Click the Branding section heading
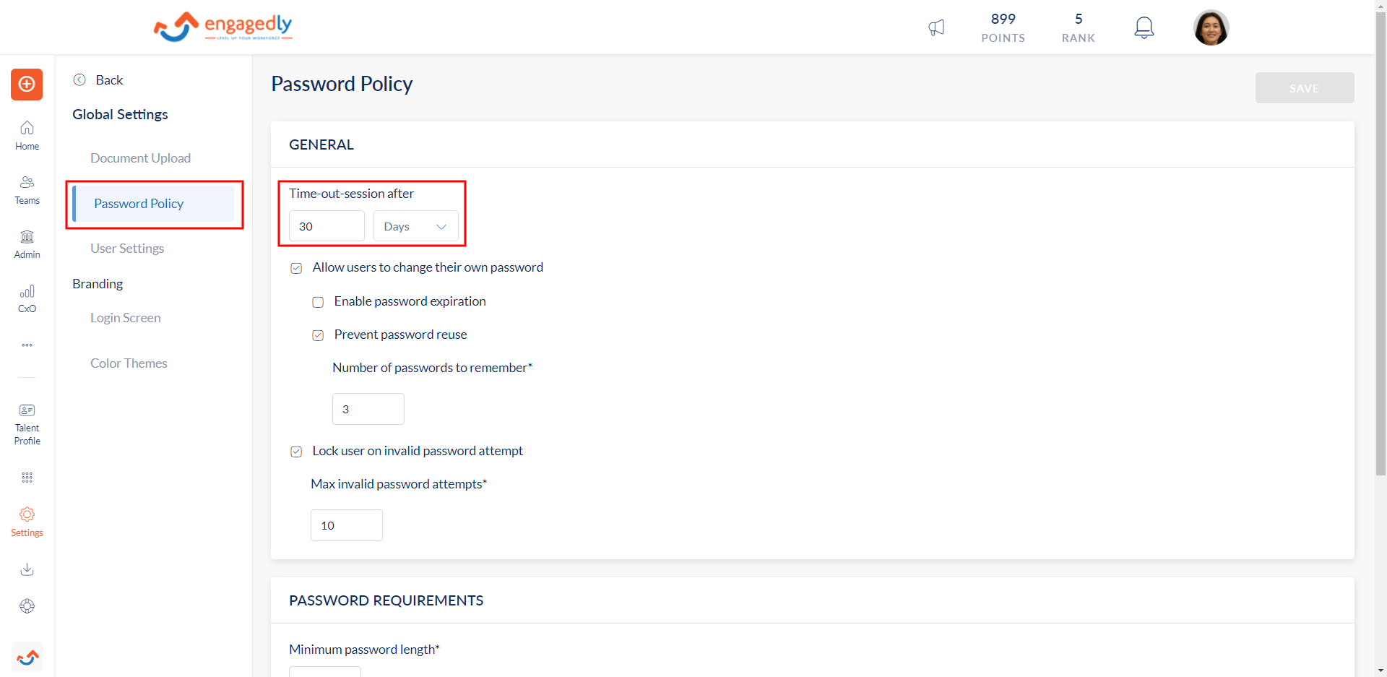Viewport: 1387px width, 677px height. point(98,284)
